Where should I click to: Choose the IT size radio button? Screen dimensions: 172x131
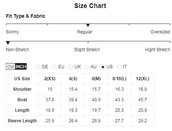[x=119, y=67]
